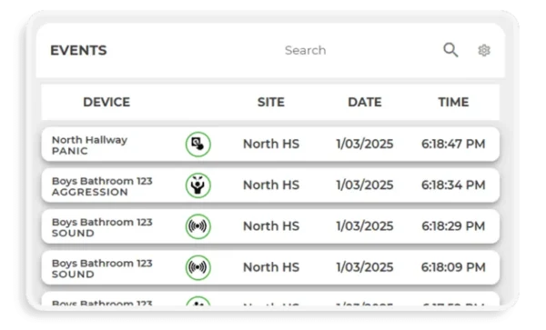The height and width of the screenshot is (330, 546).
Task: Click North HS site in panic row
Action: [271, 144]
